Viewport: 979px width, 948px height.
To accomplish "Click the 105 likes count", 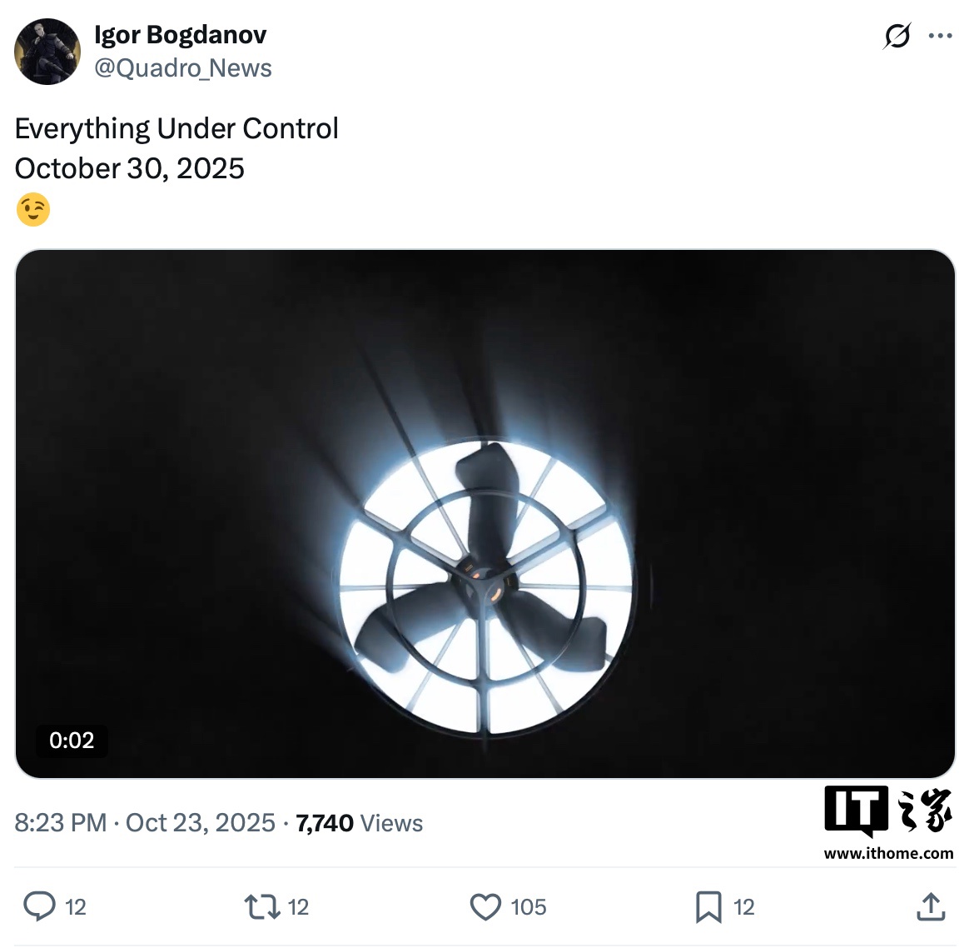I will click(x=528, y=906).
